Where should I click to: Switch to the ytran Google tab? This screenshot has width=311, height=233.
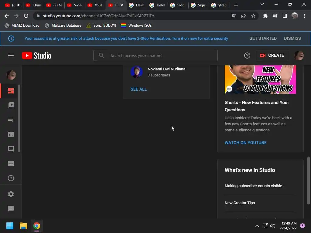[x=219, y=5]
